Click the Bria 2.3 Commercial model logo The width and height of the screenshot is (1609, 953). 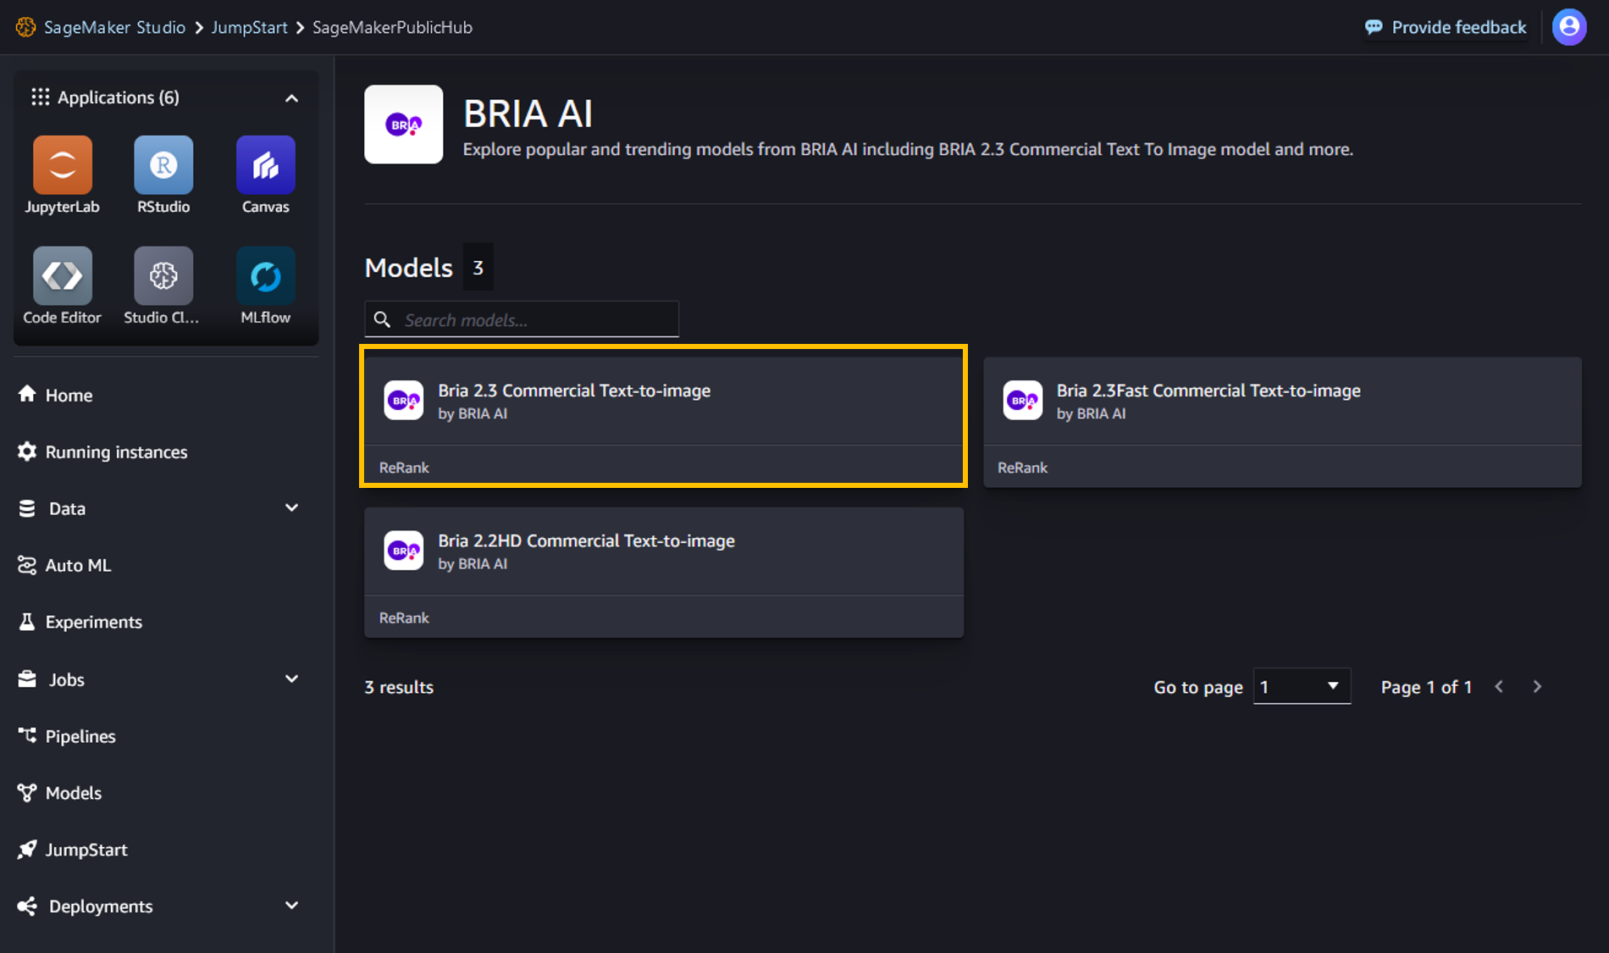coord(403,401)
